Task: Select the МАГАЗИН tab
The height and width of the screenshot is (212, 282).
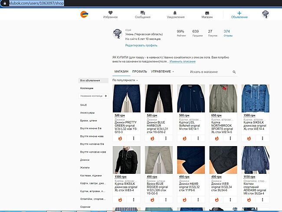Action: [x=121, y=72]
